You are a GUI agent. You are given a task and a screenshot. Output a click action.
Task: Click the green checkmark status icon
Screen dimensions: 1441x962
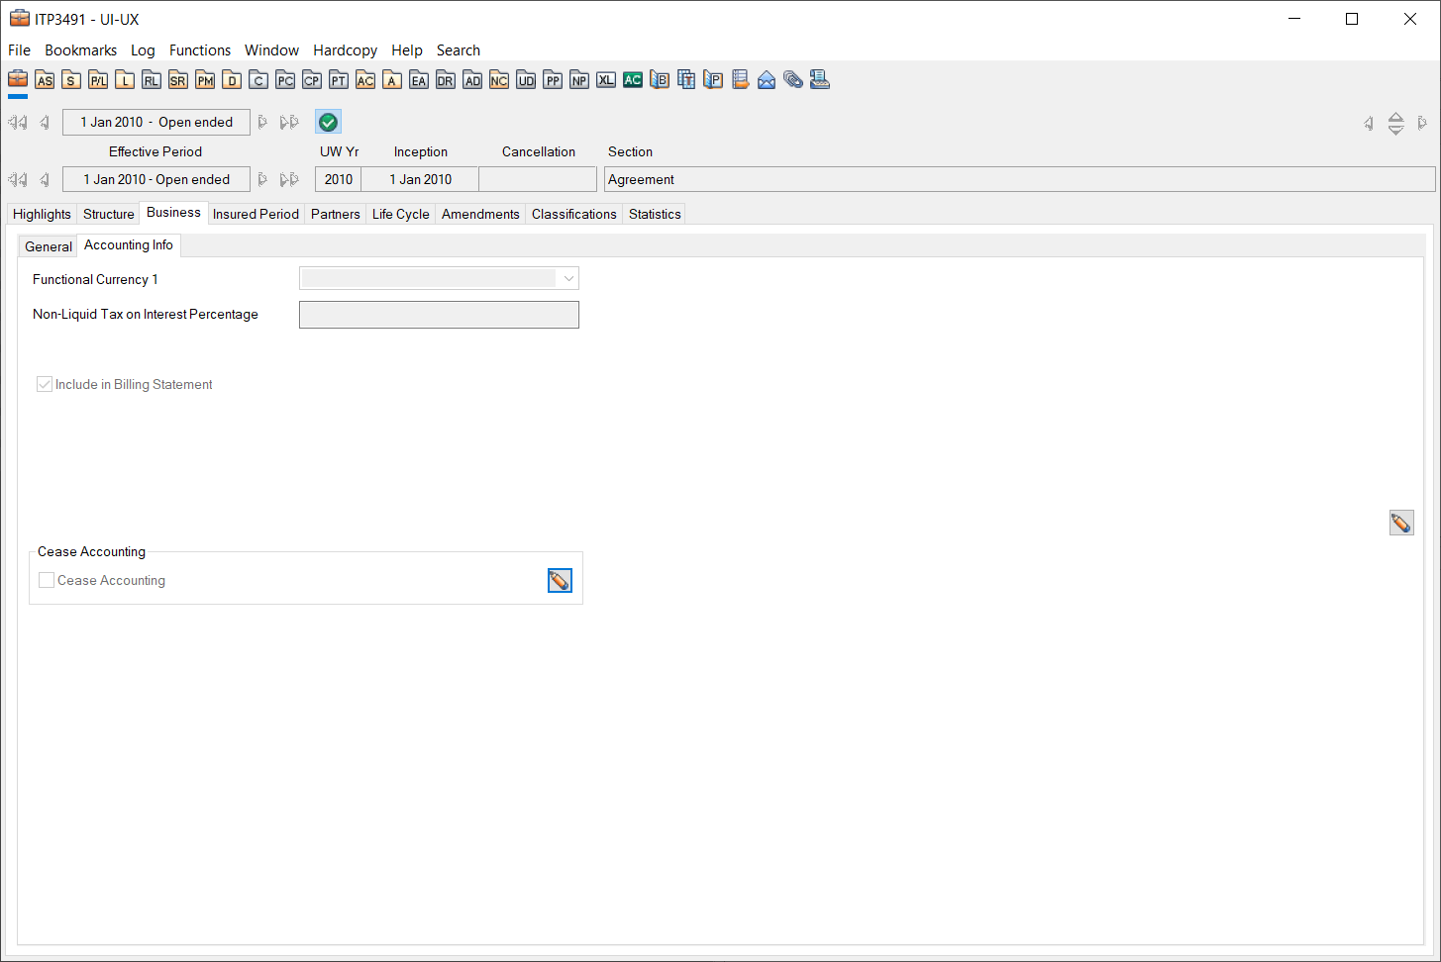click(x=328, y=122)
